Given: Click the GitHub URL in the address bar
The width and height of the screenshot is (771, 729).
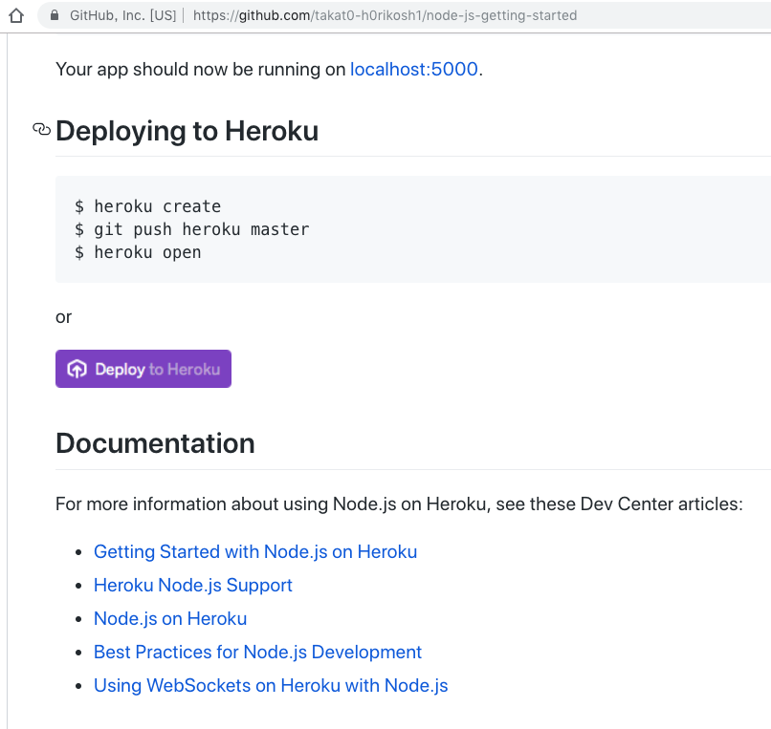Looking at the screenshot, I should point(385,15).
